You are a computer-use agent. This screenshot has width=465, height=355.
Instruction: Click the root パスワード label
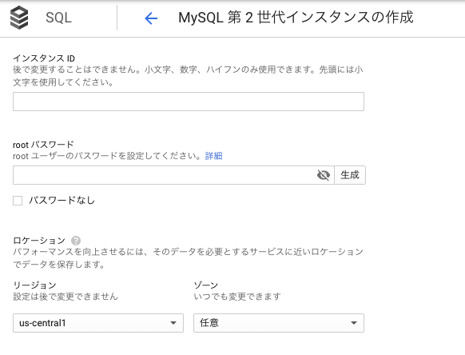coord(43,145)
